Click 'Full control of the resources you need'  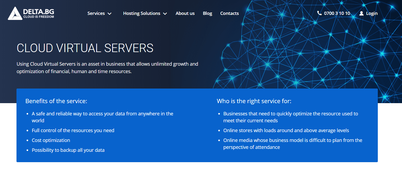pos(73,131)
